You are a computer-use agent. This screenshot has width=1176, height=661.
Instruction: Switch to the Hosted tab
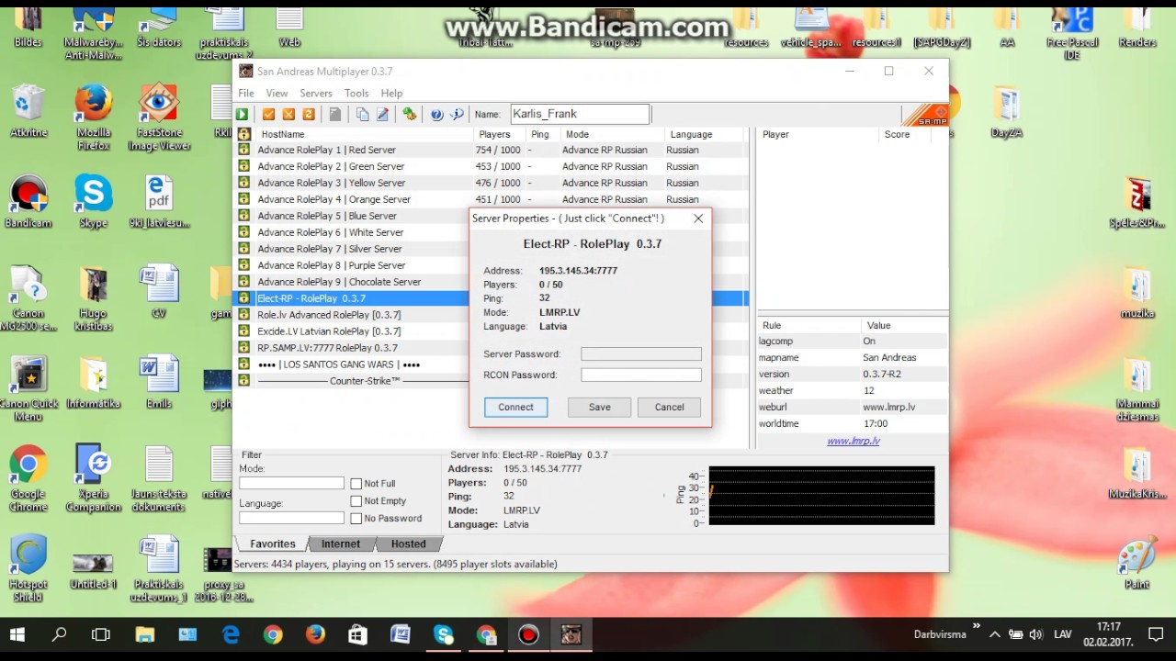coord(409,543)
